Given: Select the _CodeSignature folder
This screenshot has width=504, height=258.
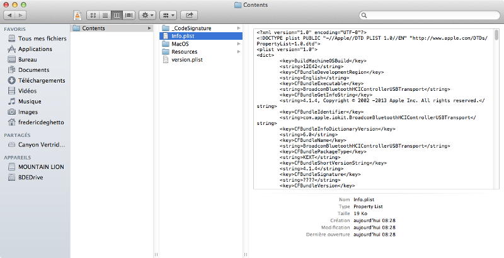Looking at the screenshot, I should tap(201, 28).
